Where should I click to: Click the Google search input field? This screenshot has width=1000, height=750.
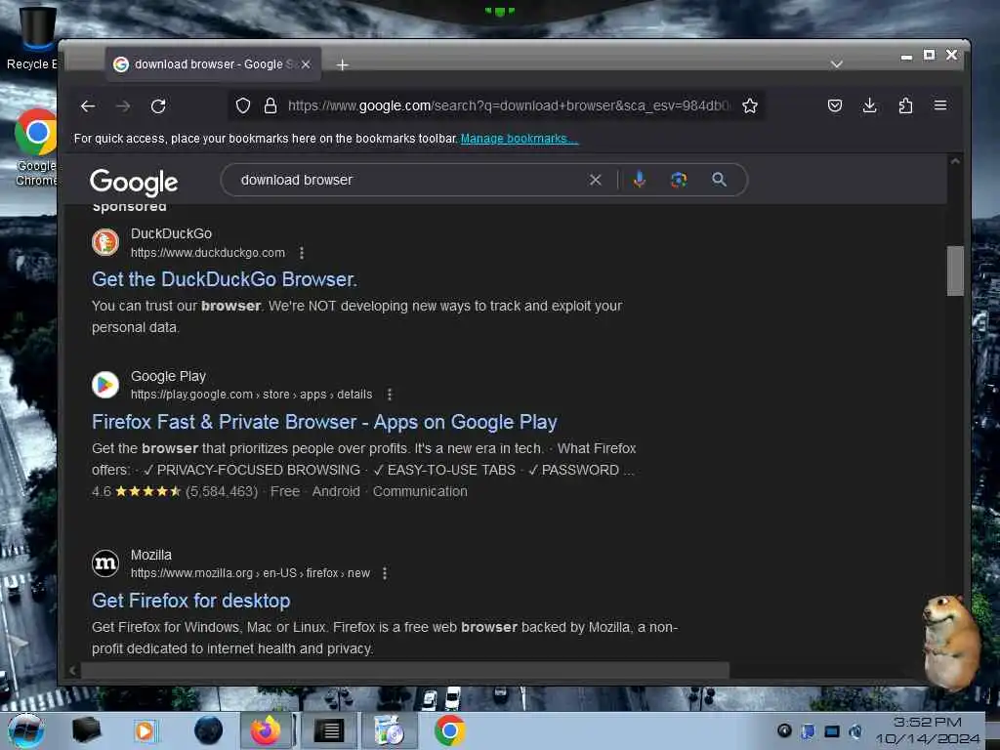point(408,180)
